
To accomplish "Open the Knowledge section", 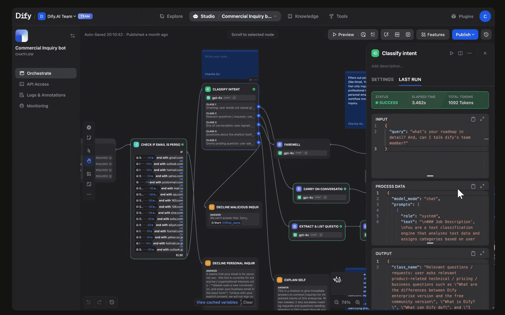I will point(303,16).
